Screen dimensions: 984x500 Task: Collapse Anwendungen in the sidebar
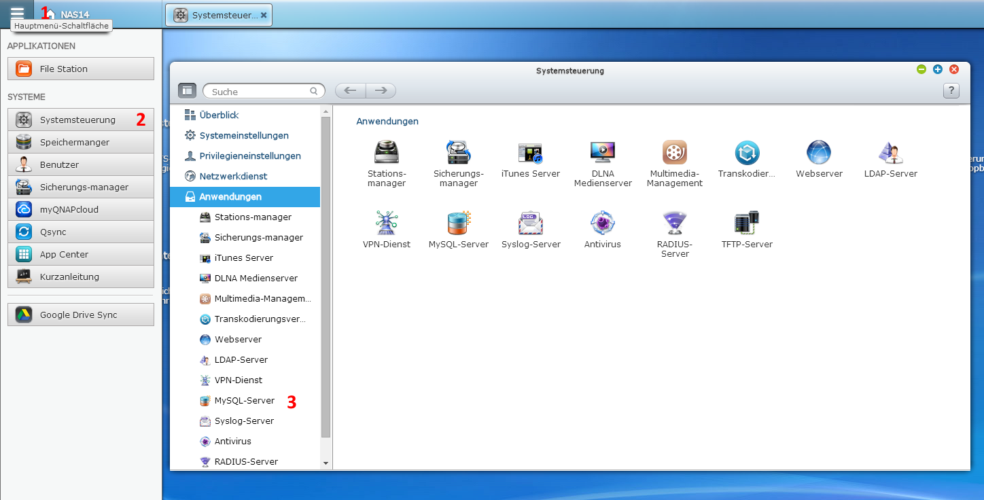pyautogui.click(x=245, y=197)
